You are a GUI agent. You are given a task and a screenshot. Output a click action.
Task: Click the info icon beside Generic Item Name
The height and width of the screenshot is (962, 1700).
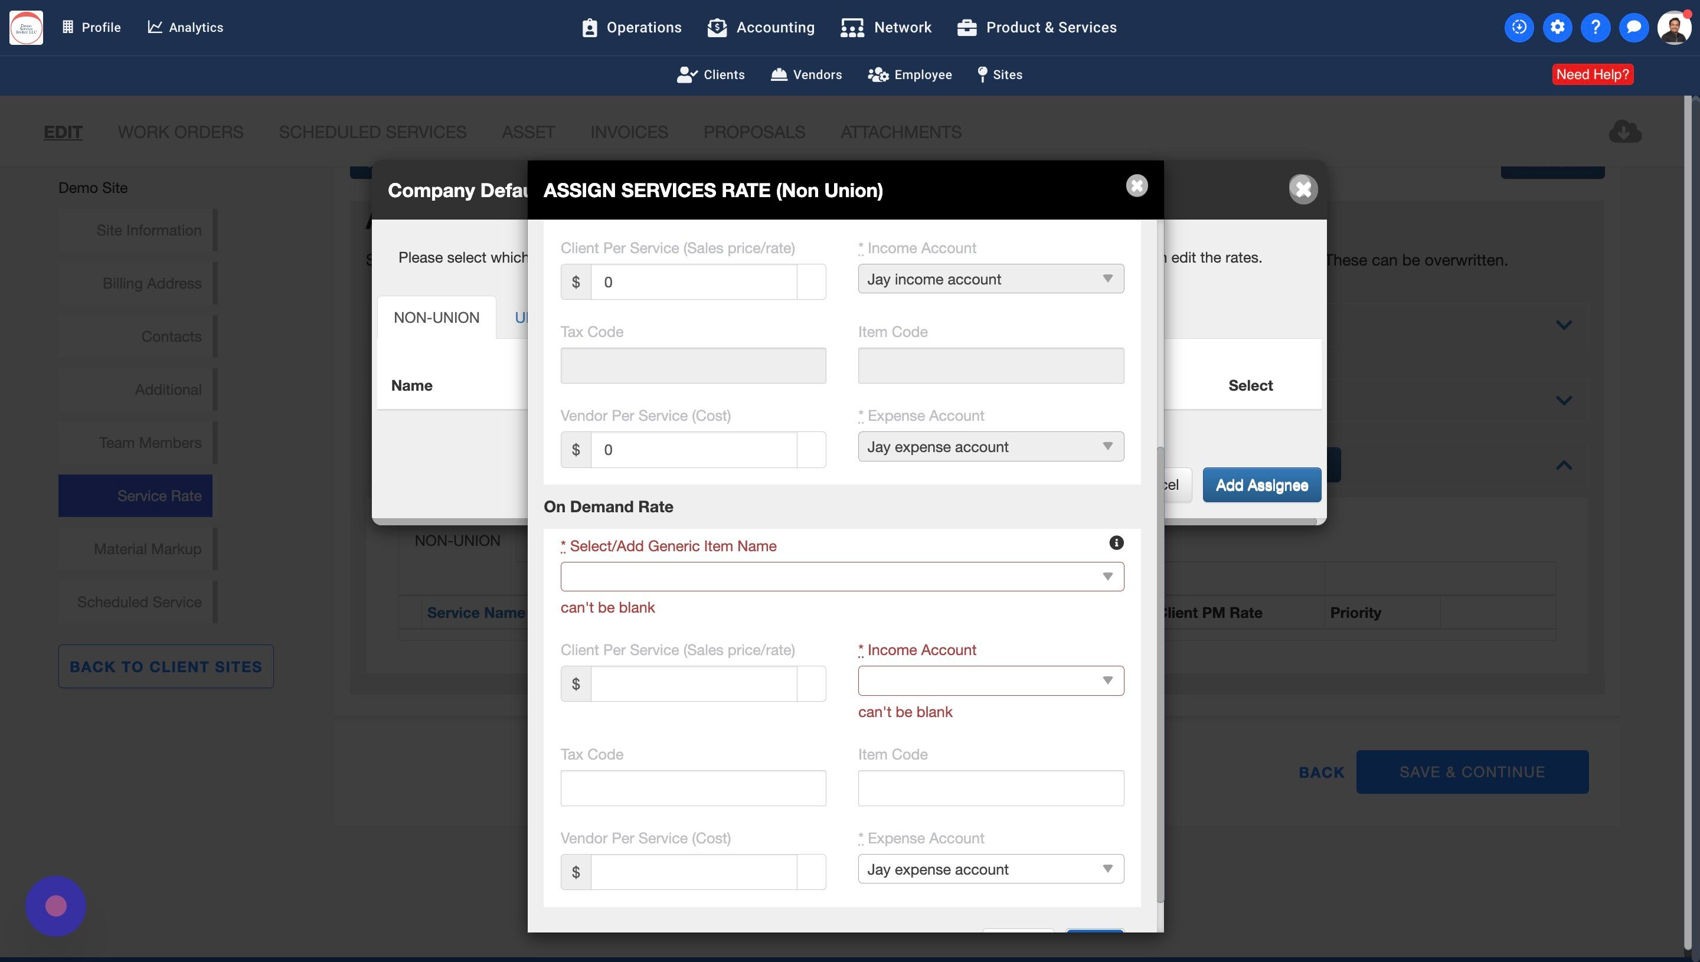pyautogui.click(x=1116, y=542)
